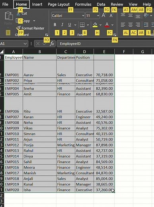This screenshot has width=154, height=207.
Task: Expand Orientation options arrow
Action: pyautogui.click(x=151, y=16)
